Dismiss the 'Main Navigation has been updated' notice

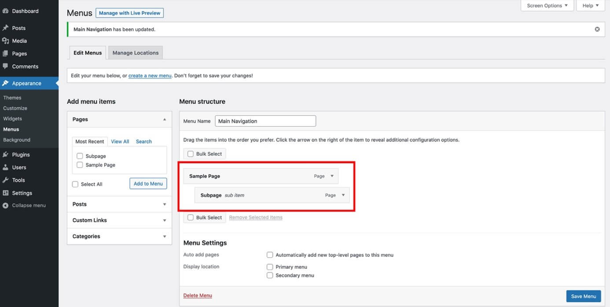pyautogui.click(x=597, y=29)
